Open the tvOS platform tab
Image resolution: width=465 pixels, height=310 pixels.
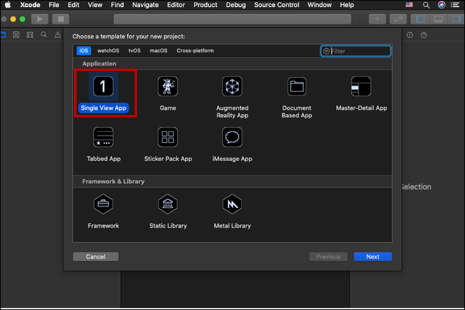click(x=135, y=51)
